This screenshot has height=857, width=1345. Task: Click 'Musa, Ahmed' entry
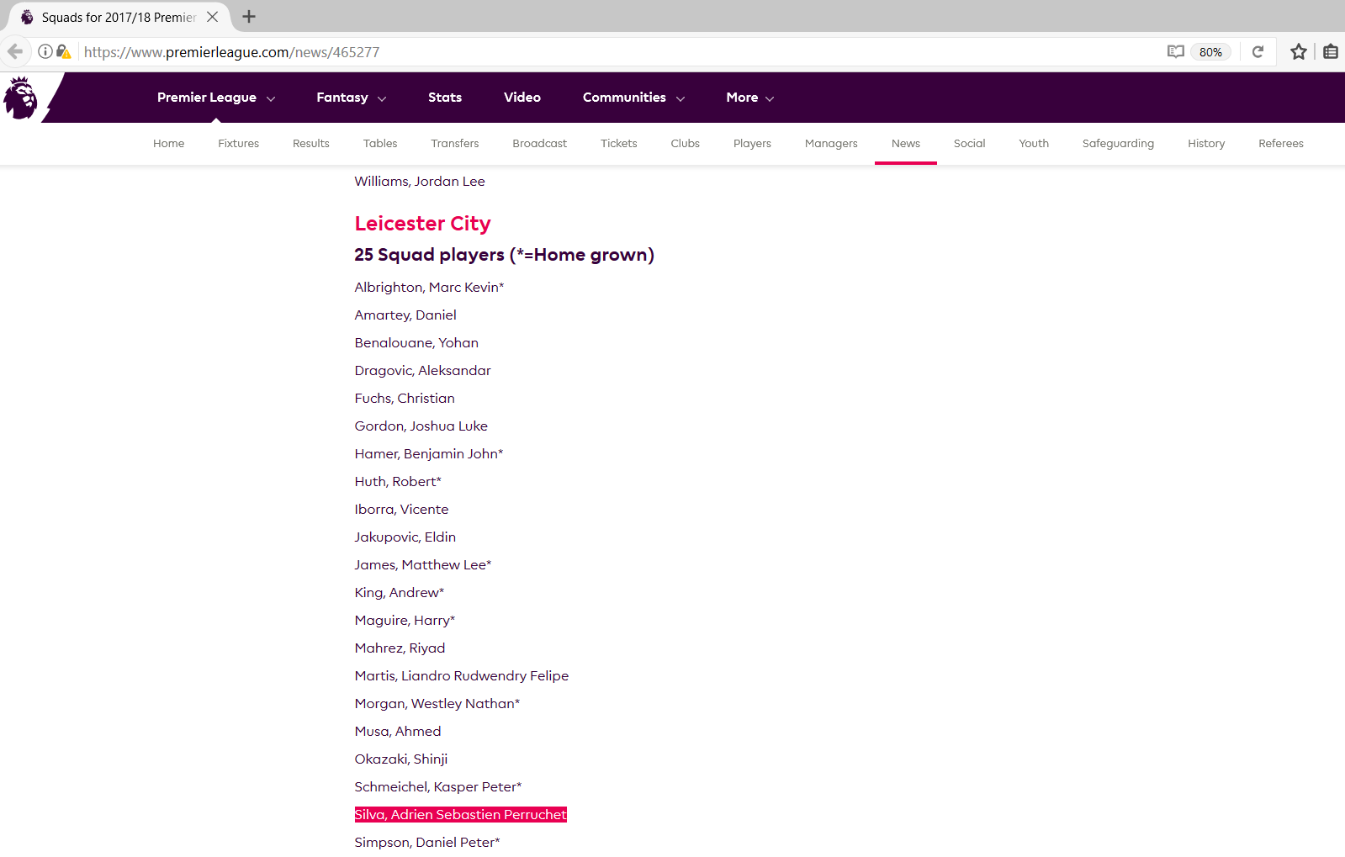(398, 732)
